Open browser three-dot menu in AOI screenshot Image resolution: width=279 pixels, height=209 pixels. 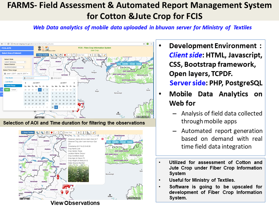click(x=151, y=44)
